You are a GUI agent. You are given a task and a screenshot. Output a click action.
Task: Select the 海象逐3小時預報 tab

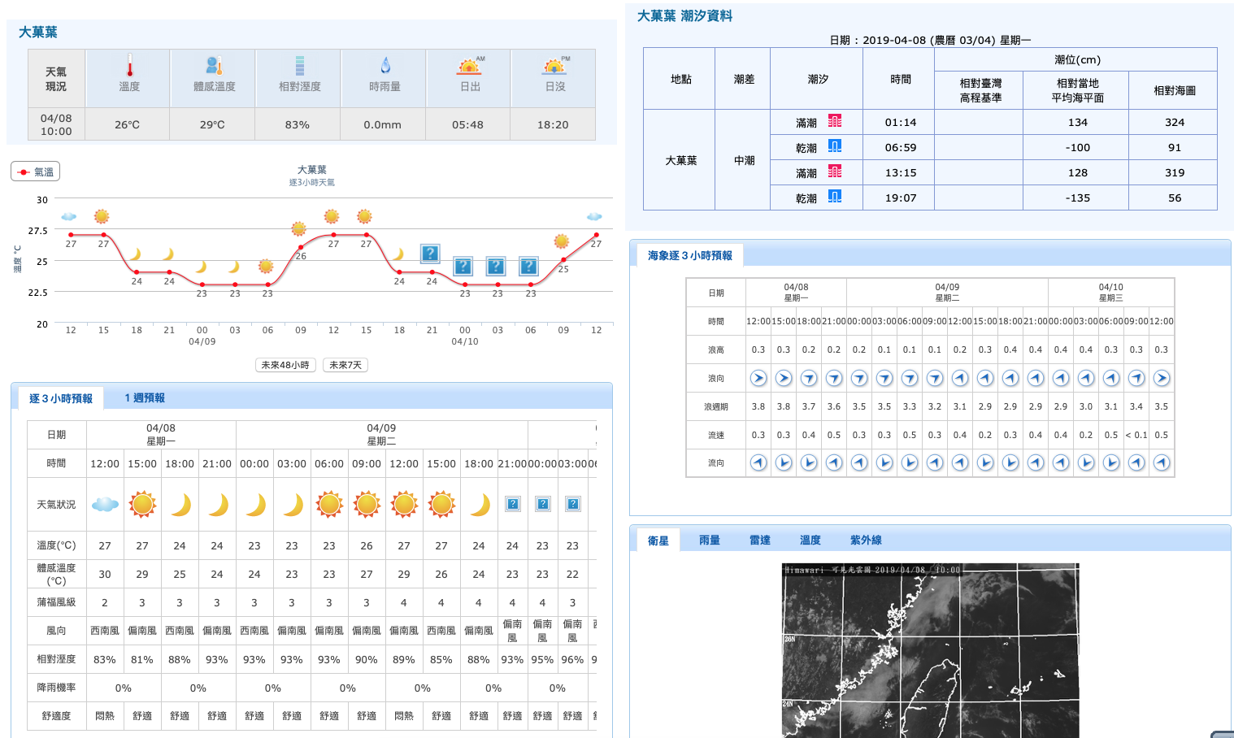pyautogui.click(x=690, y=255)
